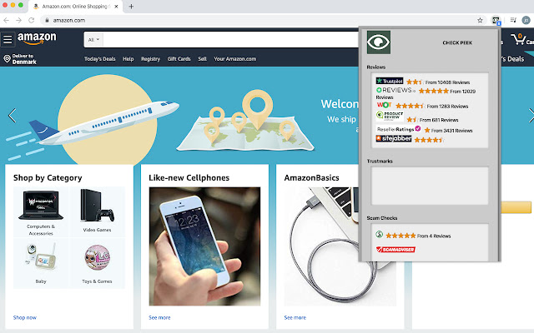Open the Sitejabber logo
The width and height of the screenshot is (534, 333).
(394, 139)
